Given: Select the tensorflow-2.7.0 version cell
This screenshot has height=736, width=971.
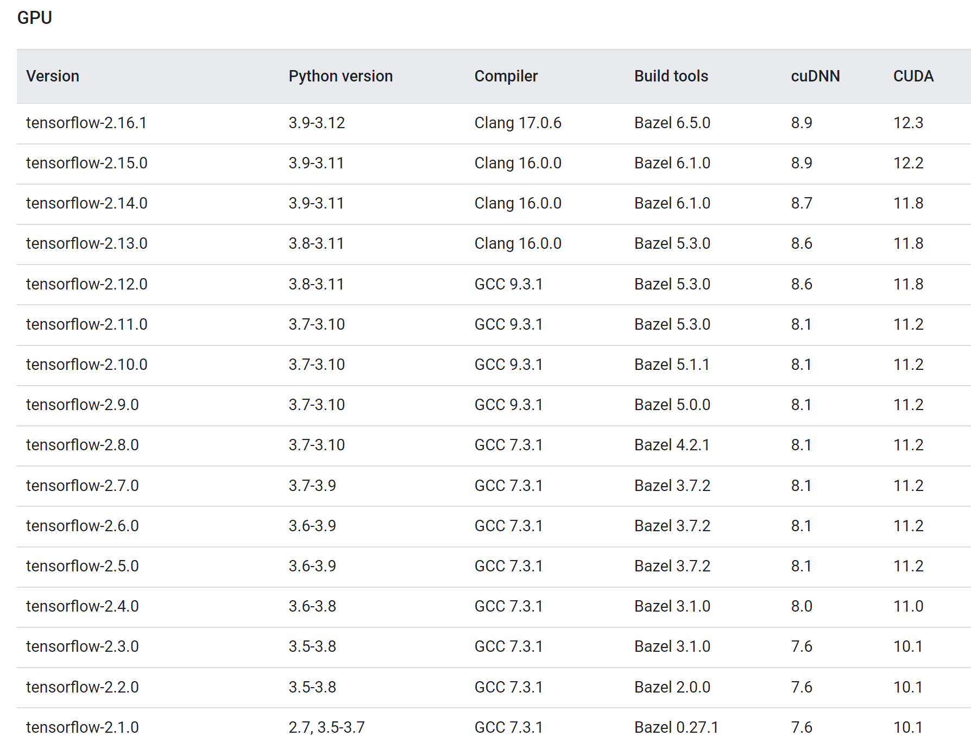Looking at the screenshot, I should [82, 486].
